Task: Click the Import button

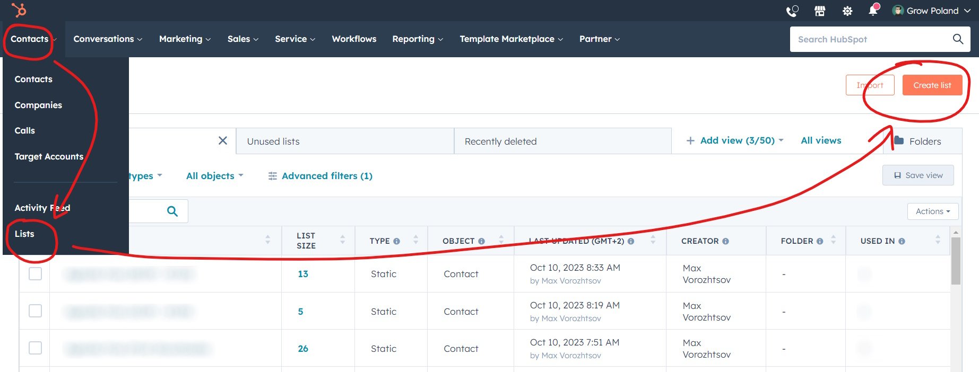Action: [870, 85]
